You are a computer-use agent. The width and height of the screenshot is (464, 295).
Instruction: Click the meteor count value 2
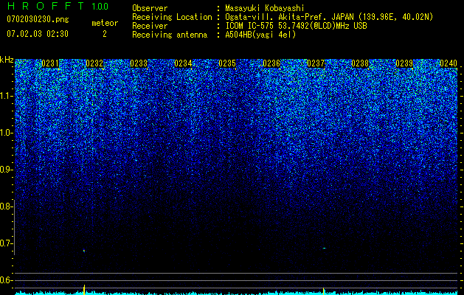pyautogui.click(x=105, y=34)
